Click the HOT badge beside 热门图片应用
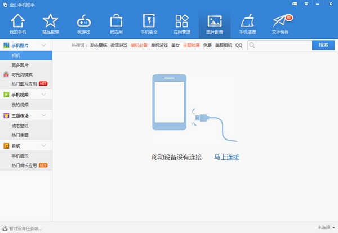338x233 pixels. 43,83
